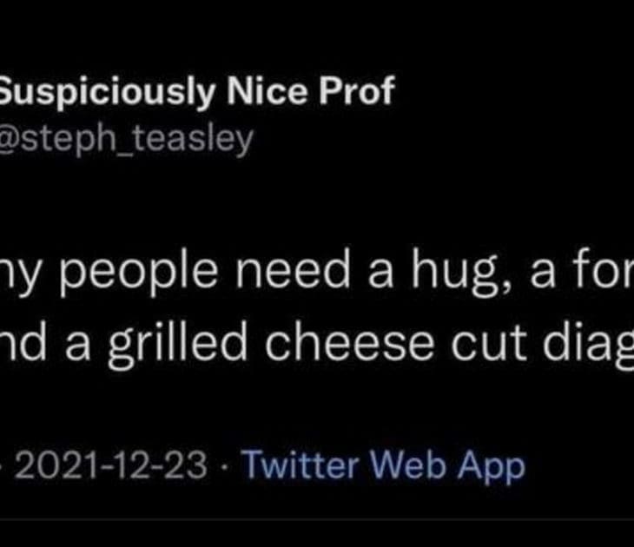Open the 2021-12-23 tweet timestamp
This screenshot has width=634, height=547.
pos(112,466)
